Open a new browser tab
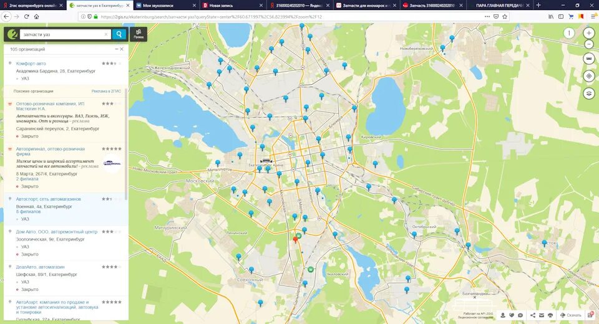Image resolution: width=599 pixels, height=324 pixels. 538,5
